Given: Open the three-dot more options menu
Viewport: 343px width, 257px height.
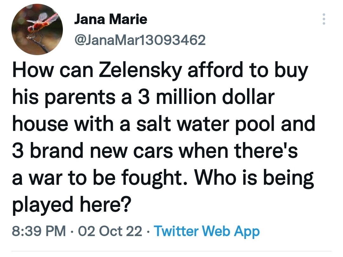Looking at the screenshot, I should click(324, 19).
